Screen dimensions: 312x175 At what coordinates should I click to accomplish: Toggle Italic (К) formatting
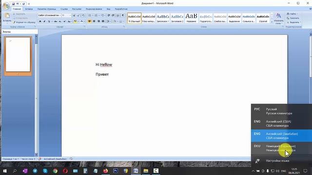(x=44, y=21)
